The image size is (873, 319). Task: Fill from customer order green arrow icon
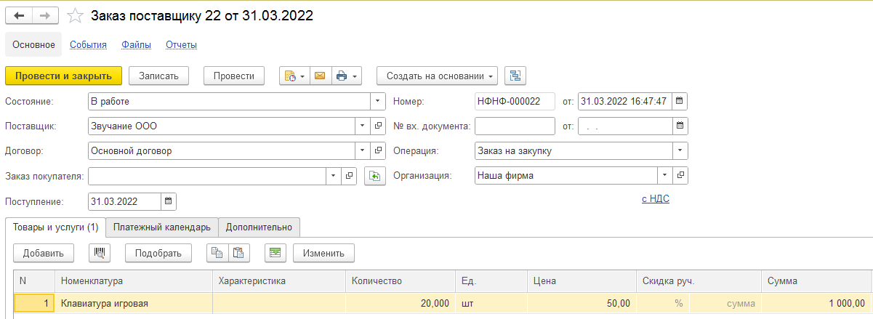374,176
